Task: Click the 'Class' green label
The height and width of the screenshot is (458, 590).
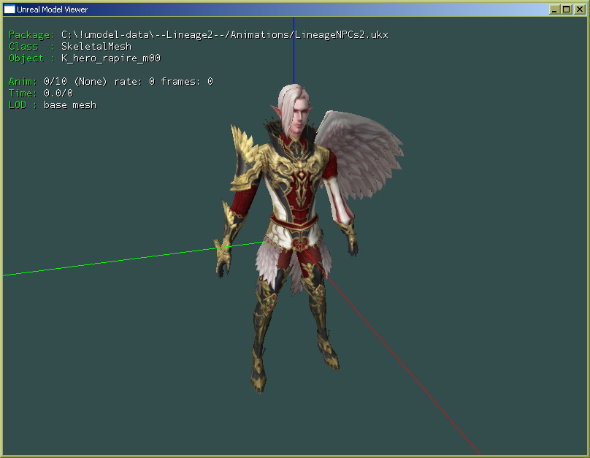Action: click(x=23, y=47)
